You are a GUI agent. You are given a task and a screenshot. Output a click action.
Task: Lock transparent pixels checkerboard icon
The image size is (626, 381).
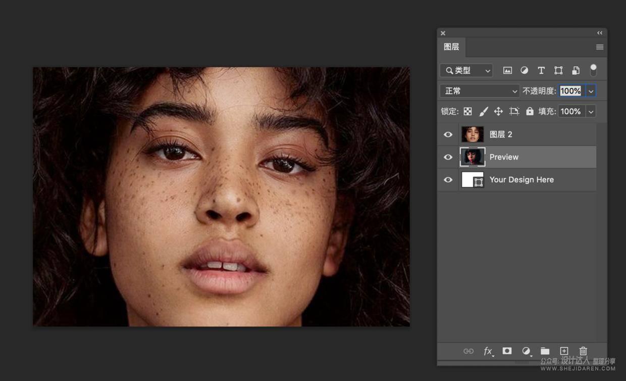pos(468,111)
